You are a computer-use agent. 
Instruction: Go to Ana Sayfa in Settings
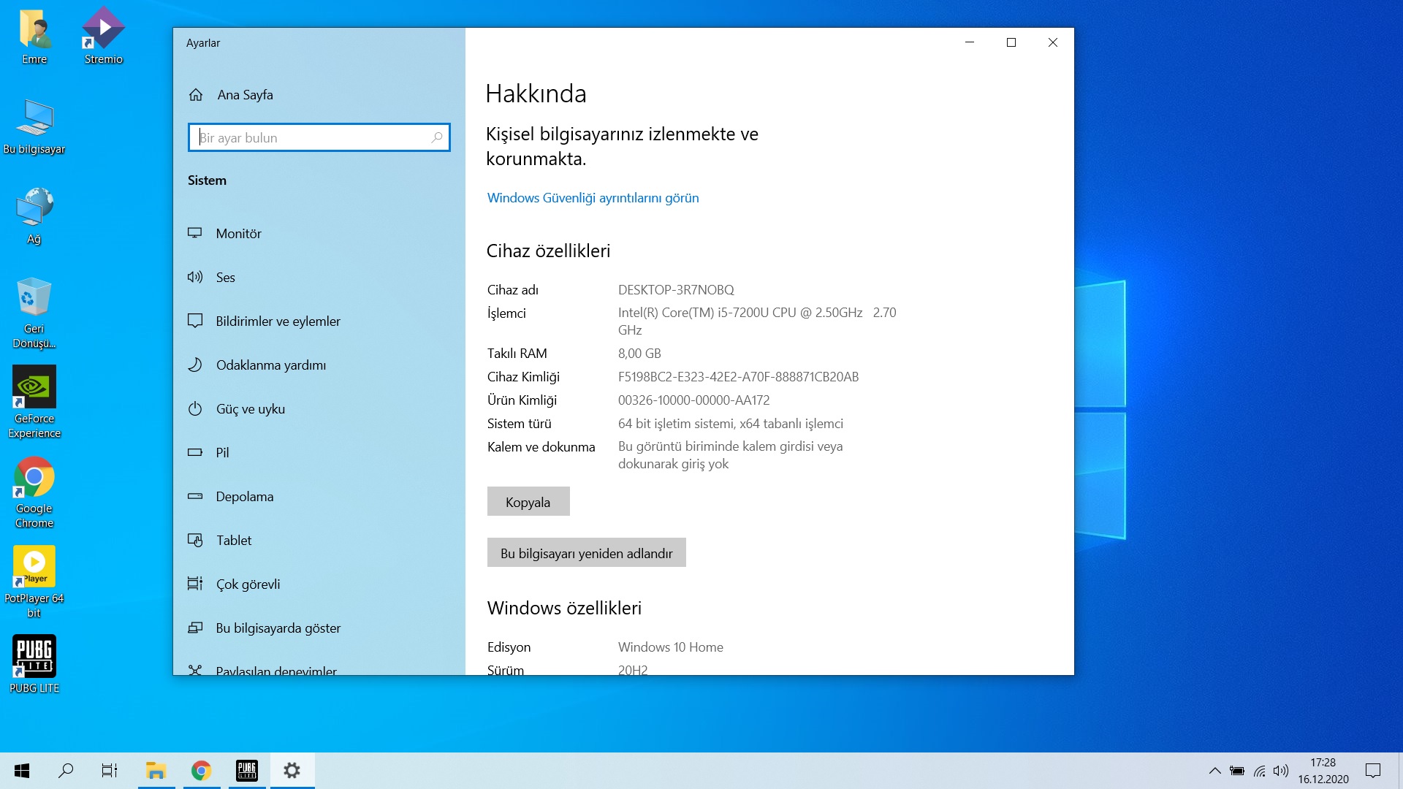pos(231,95)
